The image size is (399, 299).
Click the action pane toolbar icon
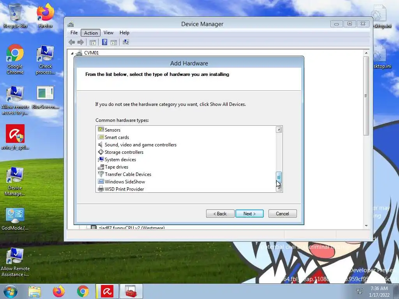pyautogui.click(x=114, y=42)
